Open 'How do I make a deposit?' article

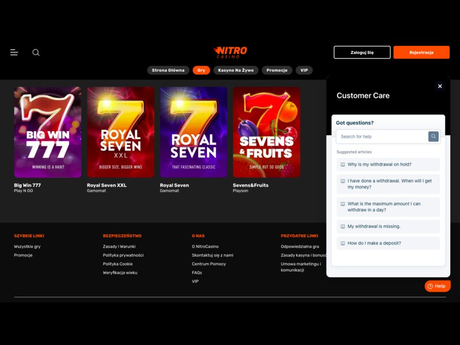[374, 243]
